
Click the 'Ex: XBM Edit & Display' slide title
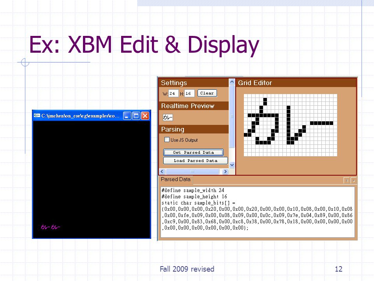144,44
